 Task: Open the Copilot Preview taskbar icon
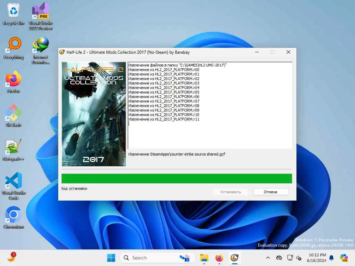point(344,258)
